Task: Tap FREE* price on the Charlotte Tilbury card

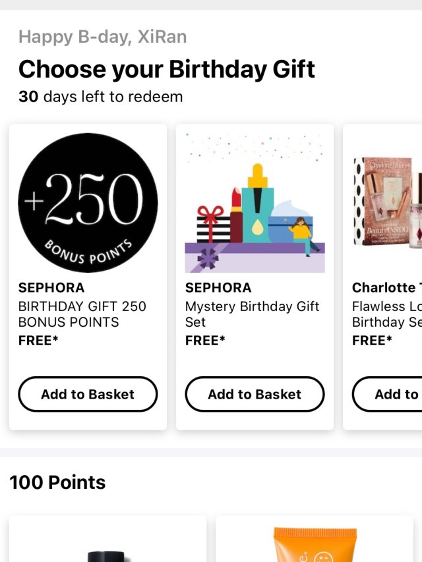Action: [372, 341]
